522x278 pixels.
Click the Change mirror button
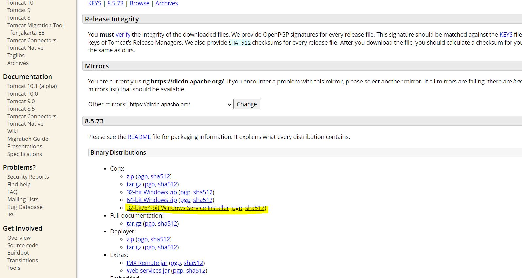247,104
